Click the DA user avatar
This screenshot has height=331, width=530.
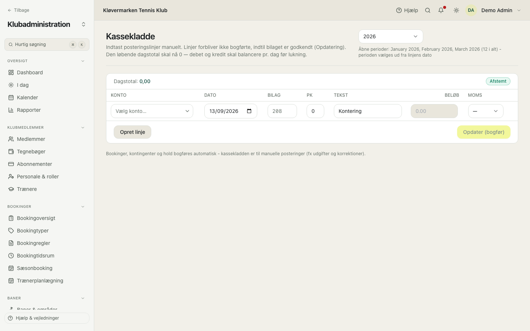[471, 10]
